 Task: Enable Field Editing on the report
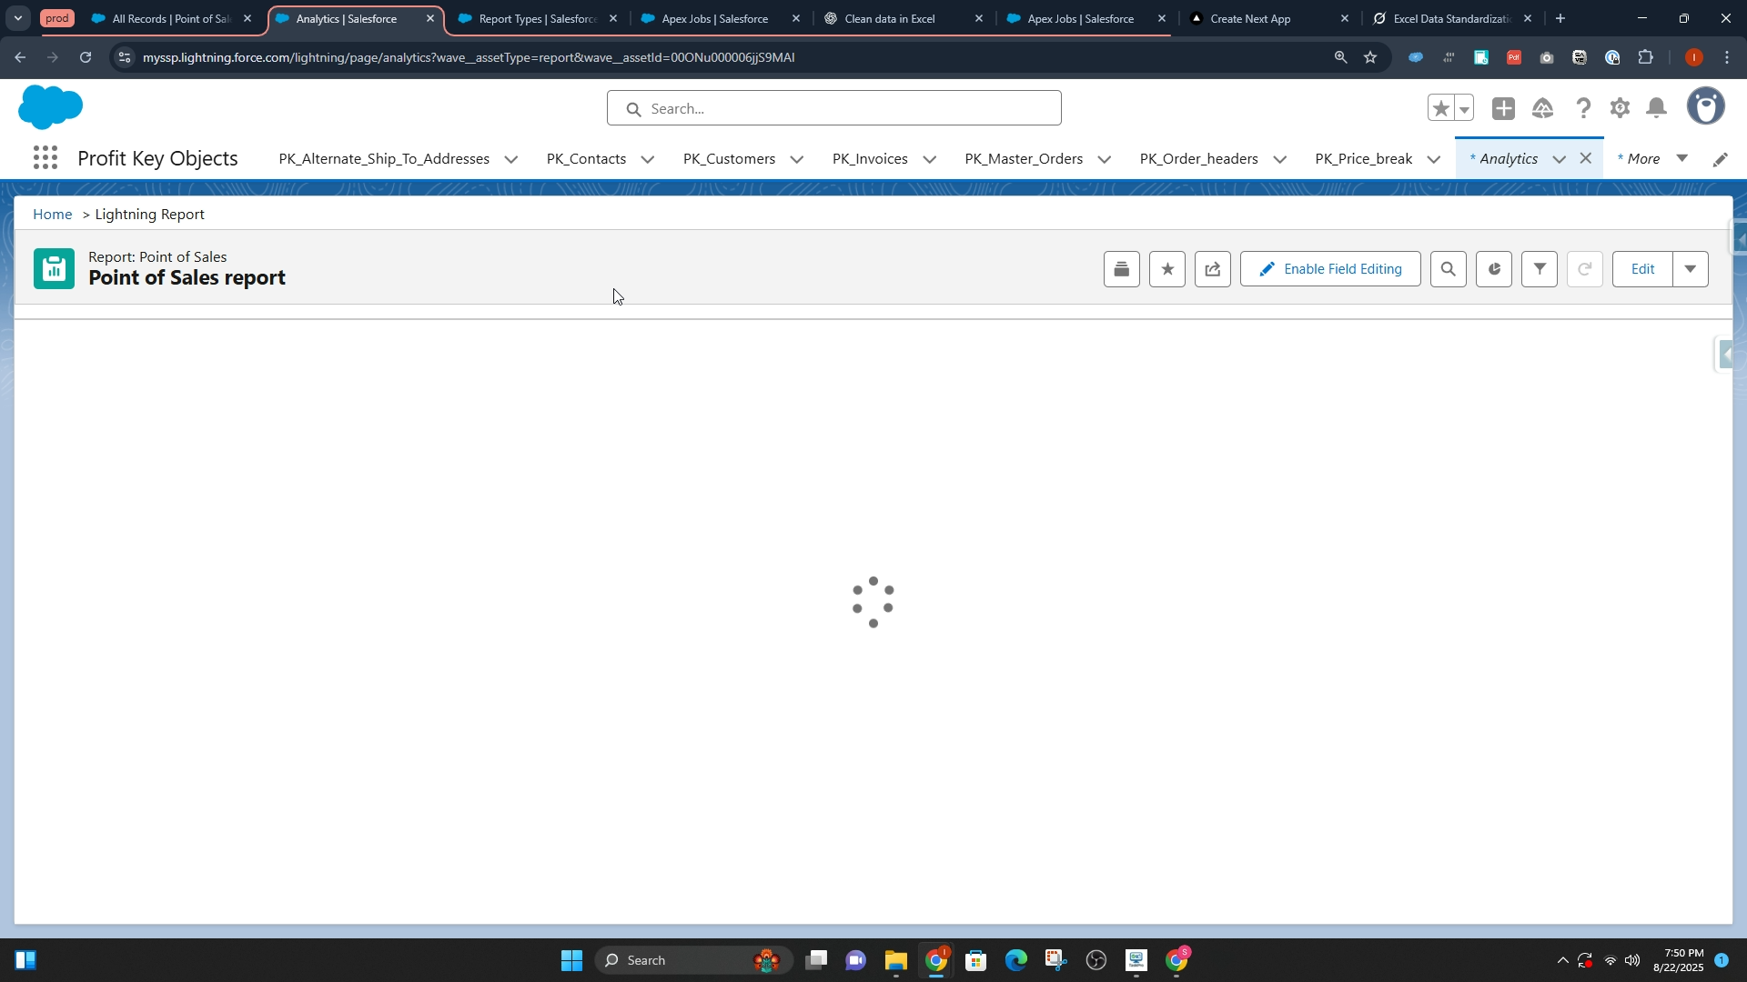[x=1329, y=269]
